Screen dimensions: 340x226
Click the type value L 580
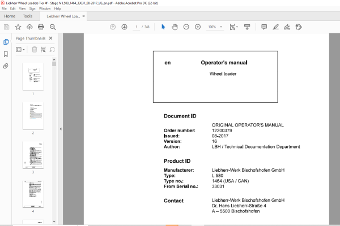[x=218, y=176]
